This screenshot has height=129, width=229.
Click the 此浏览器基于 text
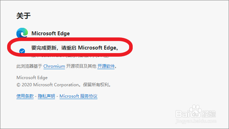[x=29, y=66]
